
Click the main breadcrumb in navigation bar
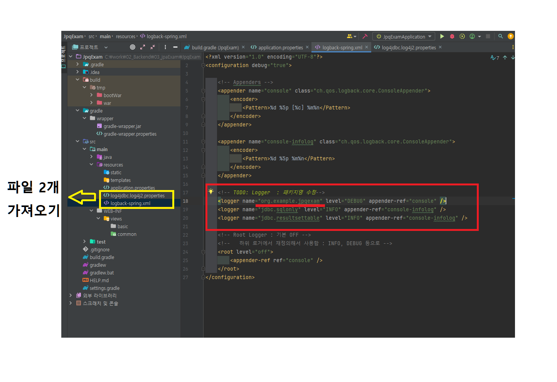[105, 36]
